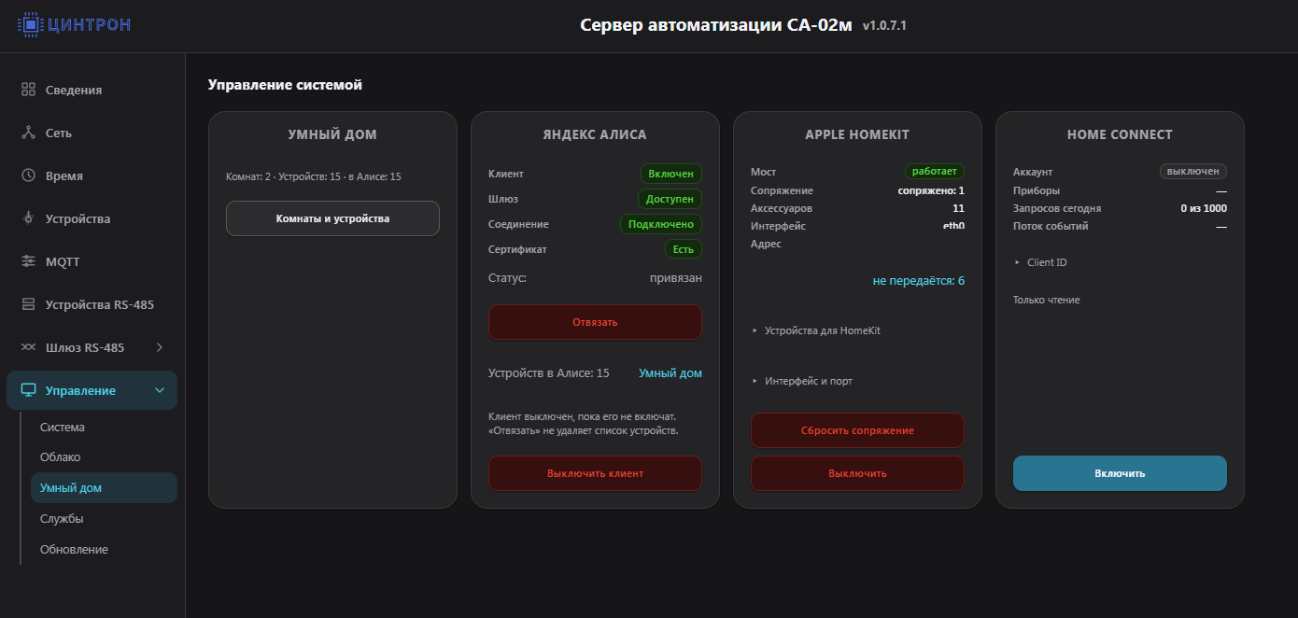
Task: Select the Обновление submenu item
Action: [104, 549]
